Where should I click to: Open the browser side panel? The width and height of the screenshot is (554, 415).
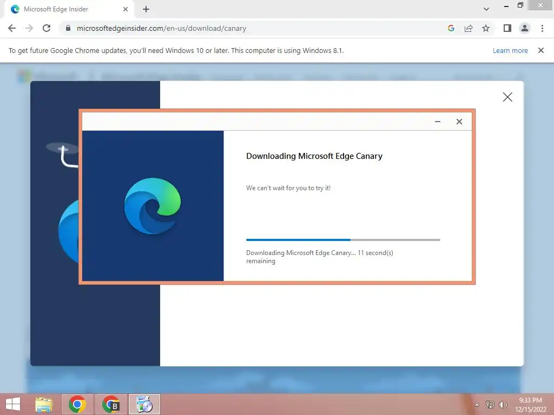coord(507,28)
